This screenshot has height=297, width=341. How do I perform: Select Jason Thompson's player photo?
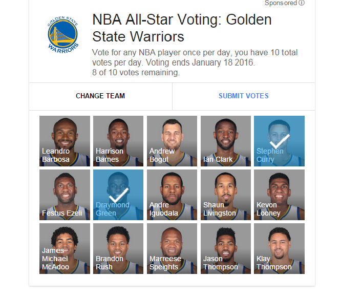[x=226, y=248]
